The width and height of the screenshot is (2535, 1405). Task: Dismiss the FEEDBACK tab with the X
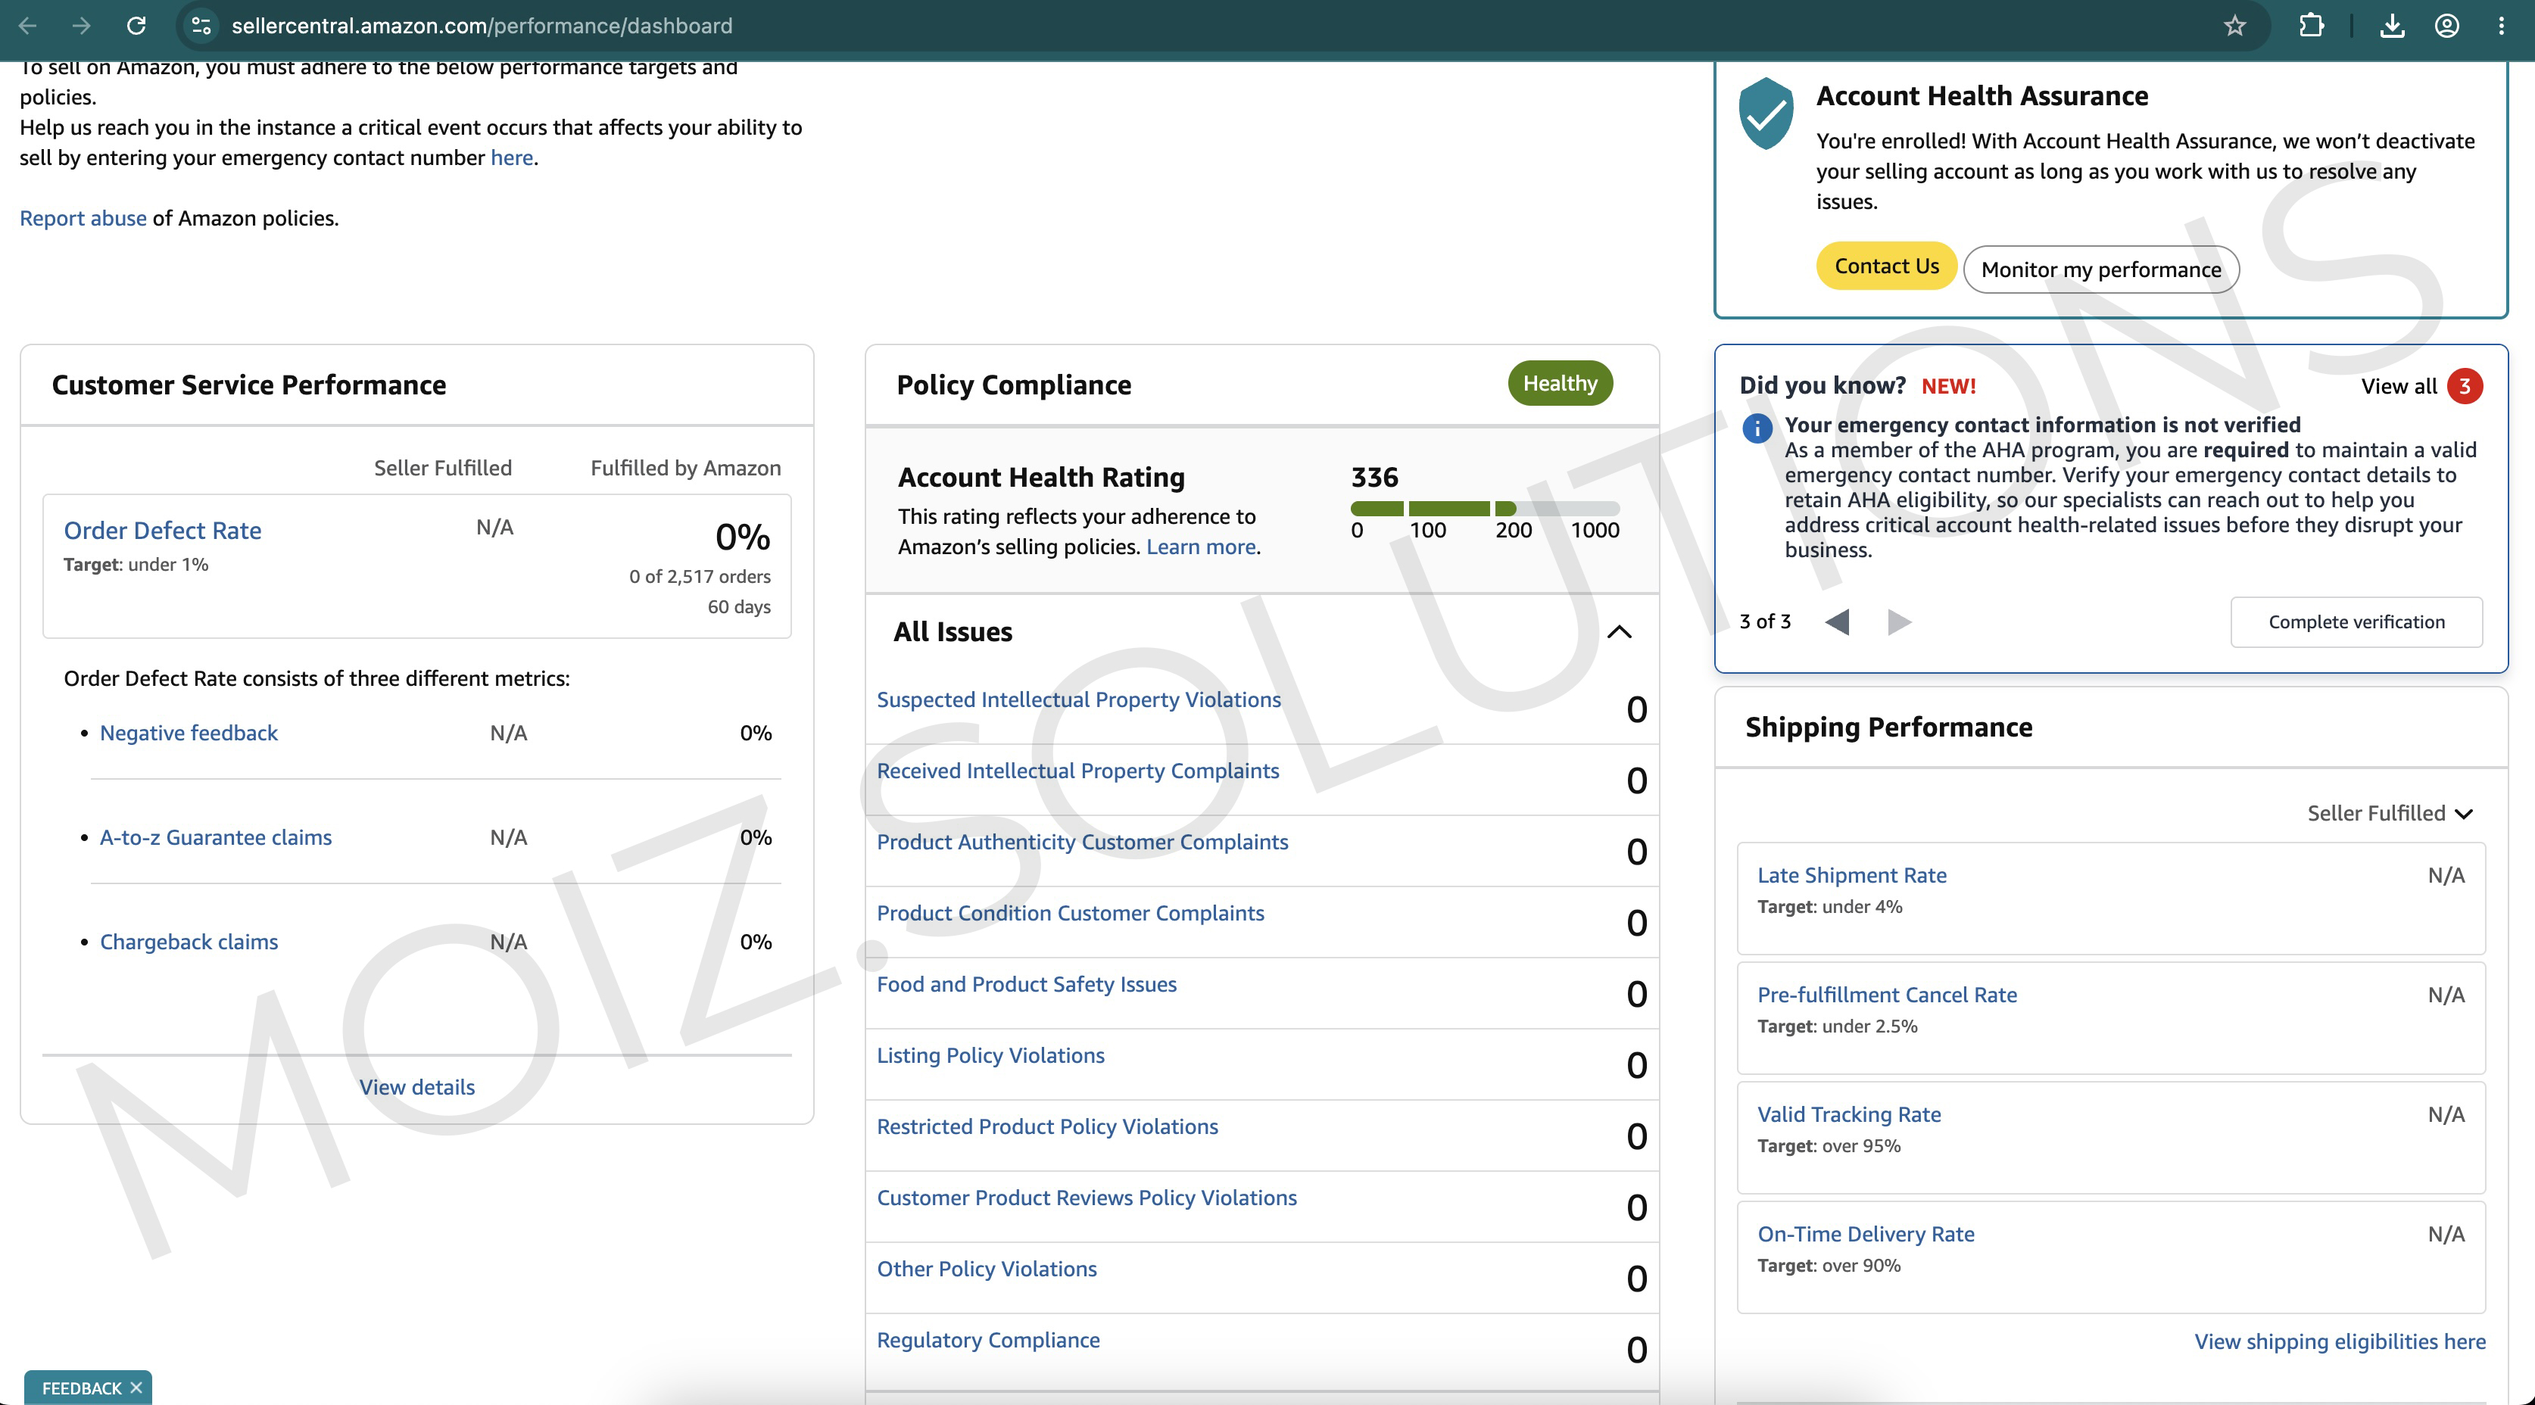pos(136,1388)
